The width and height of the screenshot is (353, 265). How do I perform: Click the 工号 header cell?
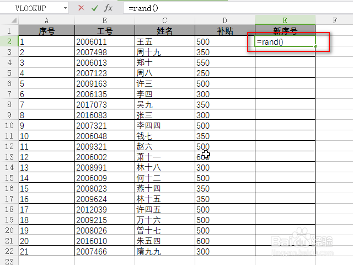click(x=105, y=30)
